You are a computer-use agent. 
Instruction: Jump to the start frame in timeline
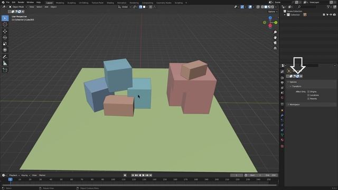pyautogui.click(x=133, y=175)
